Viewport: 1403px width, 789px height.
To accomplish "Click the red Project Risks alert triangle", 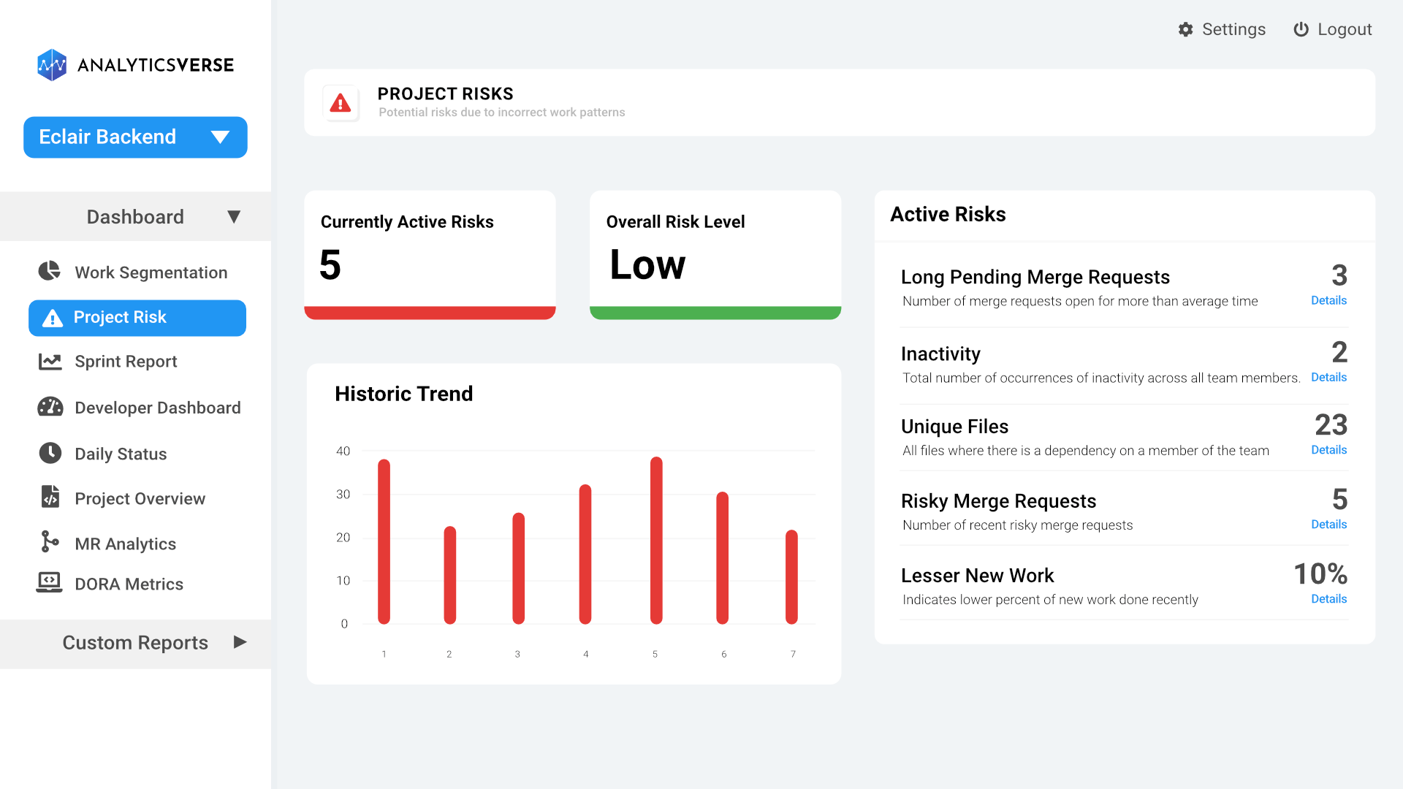I will 341,103.
